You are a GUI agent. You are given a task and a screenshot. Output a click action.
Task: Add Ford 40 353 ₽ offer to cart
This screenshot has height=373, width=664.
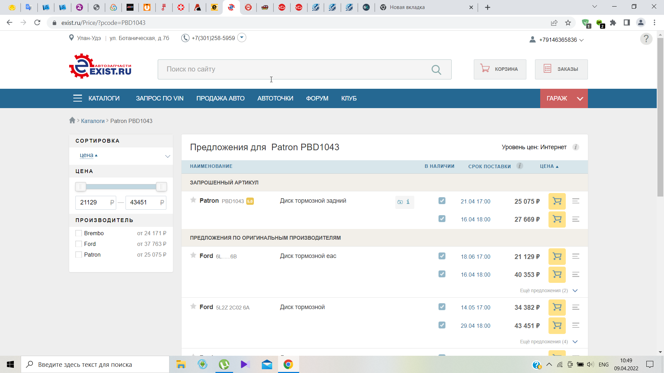[x=557, y=275]
